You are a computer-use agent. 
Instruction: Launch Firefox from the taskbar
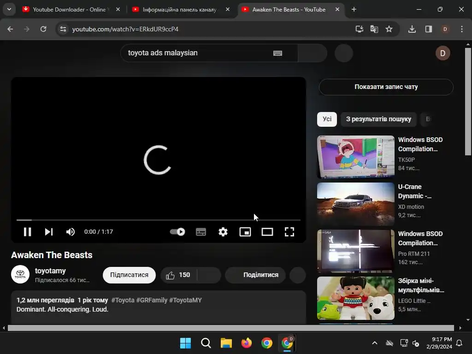coord(247,343)
